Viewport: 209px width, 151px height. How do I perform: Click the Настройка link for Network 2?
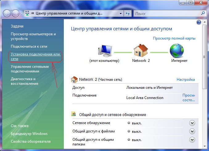pos(186,80)
